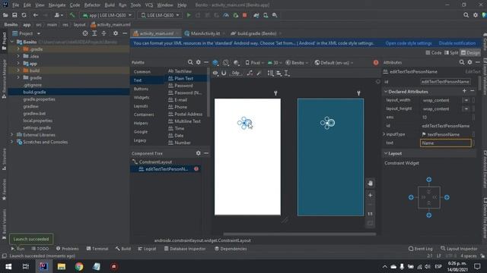
Task: Open Bento theme dropdown
Action: click(x=297, y=63)
